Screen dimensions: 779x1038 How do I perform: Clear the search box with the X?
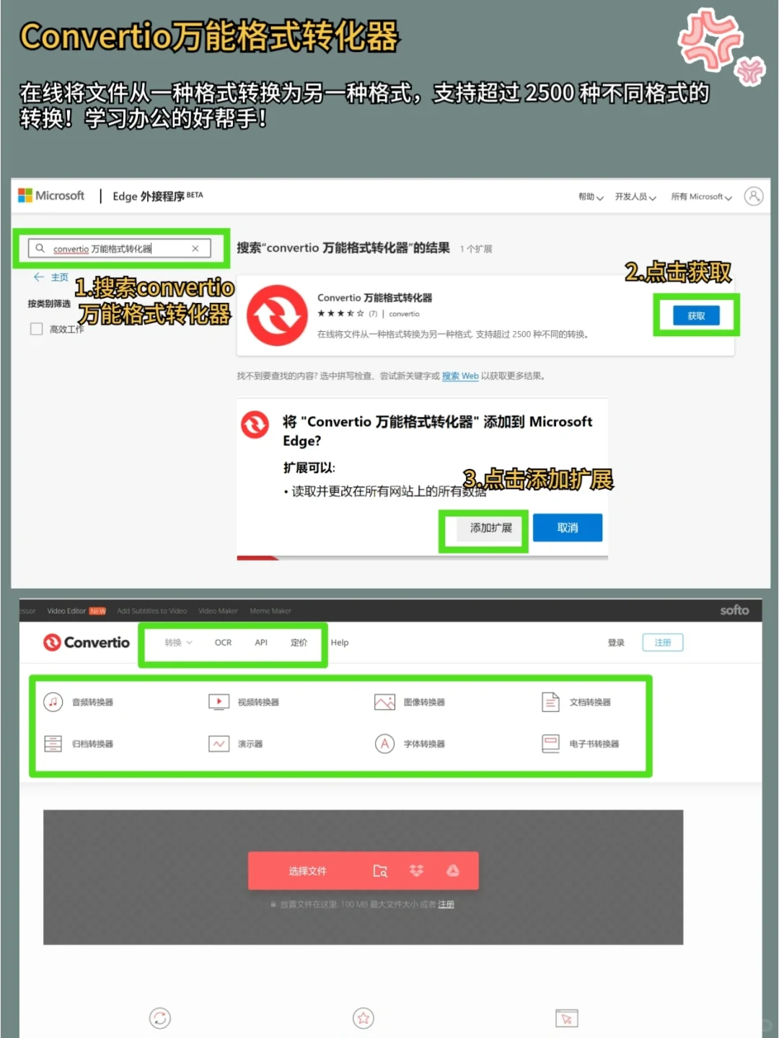195,248
